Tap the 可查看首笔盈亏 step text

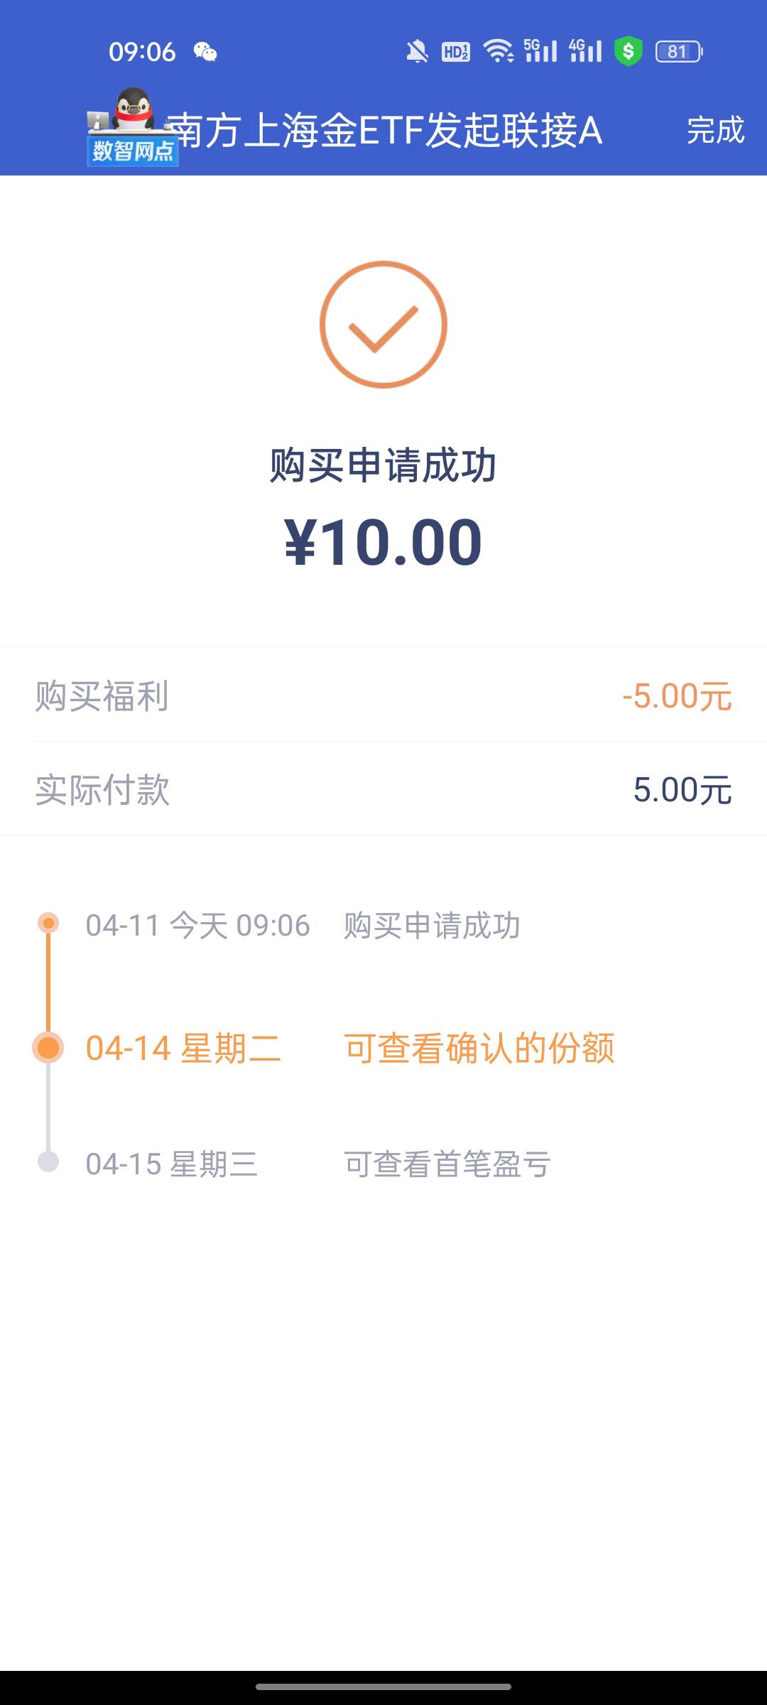(x=447, y=1164)
